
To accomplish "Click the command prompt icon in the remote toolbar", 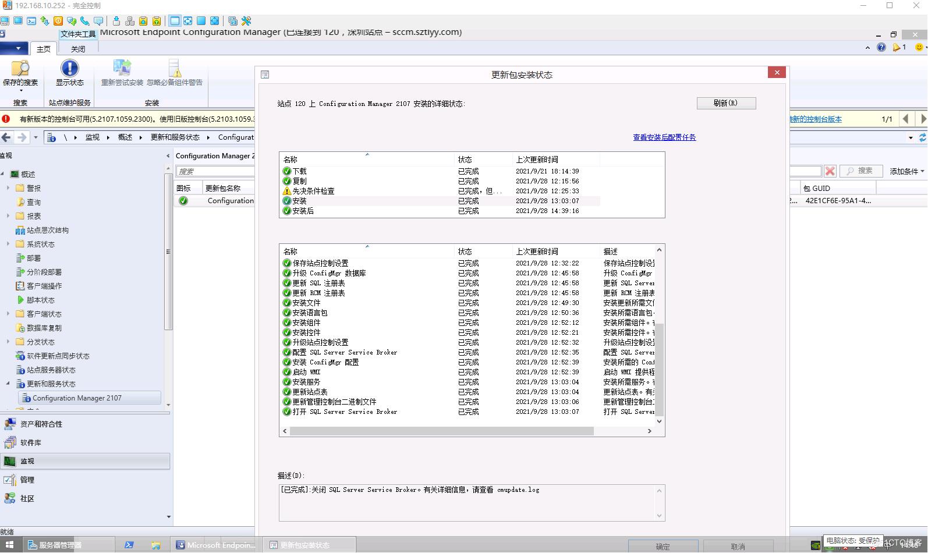I will tap(31, 21).
